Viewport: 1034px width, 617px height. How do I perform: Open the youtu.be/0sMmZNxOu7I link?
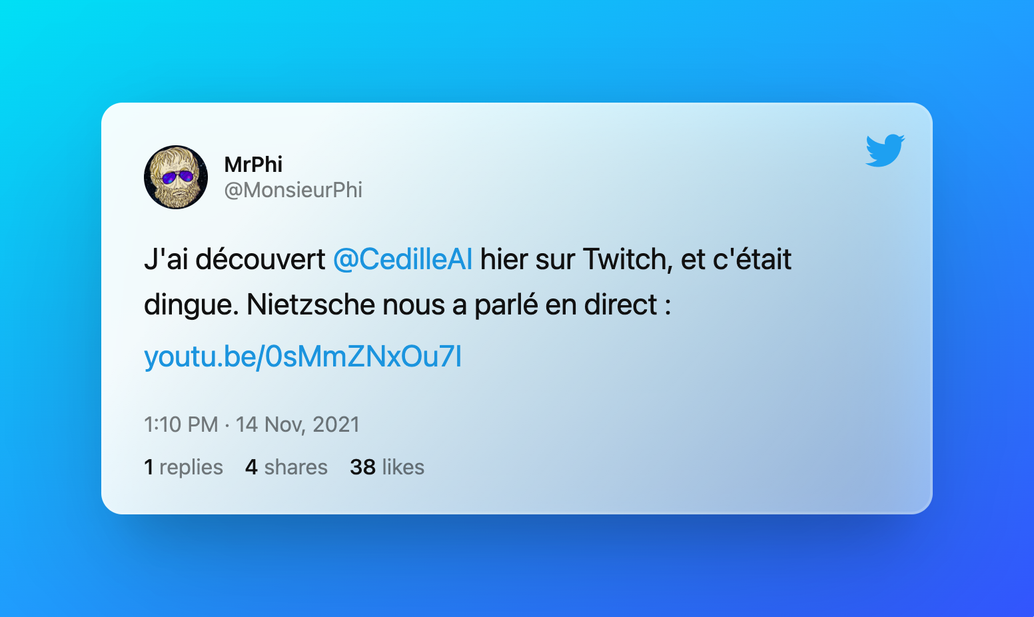tap(302, 356)
